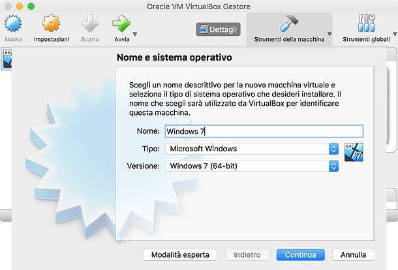Viewport: 398px width, 270px height.
Task: Open the Tipo Microsoft Windows dropdown
Action: 252,149
